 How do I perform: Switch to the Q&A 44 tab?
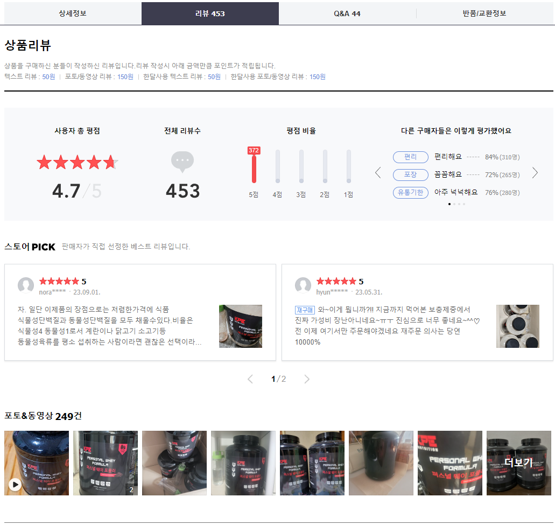tap(347, 13)
